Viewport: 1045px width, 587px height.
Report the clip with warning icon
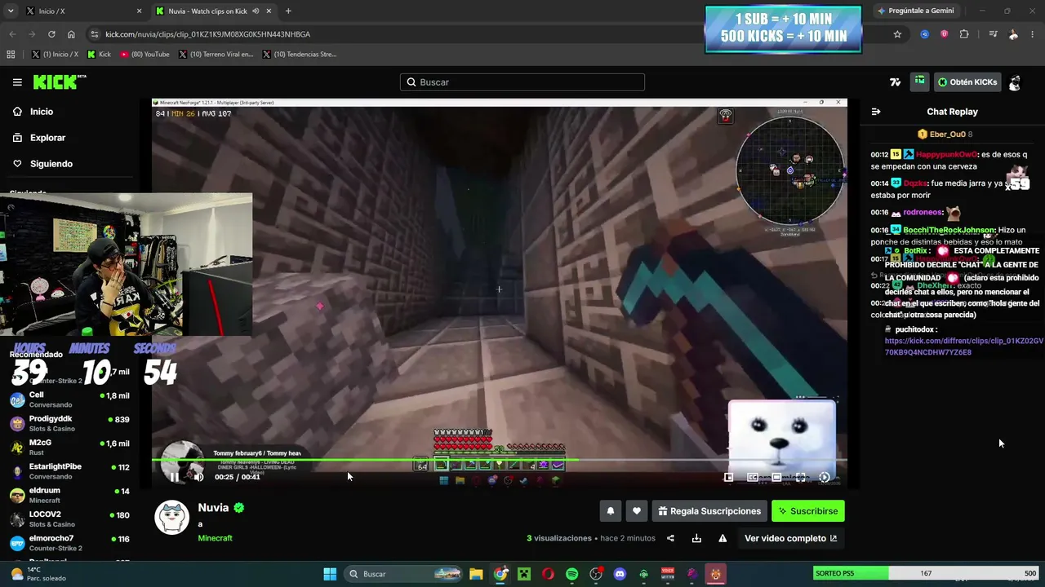tap(723, 538)
